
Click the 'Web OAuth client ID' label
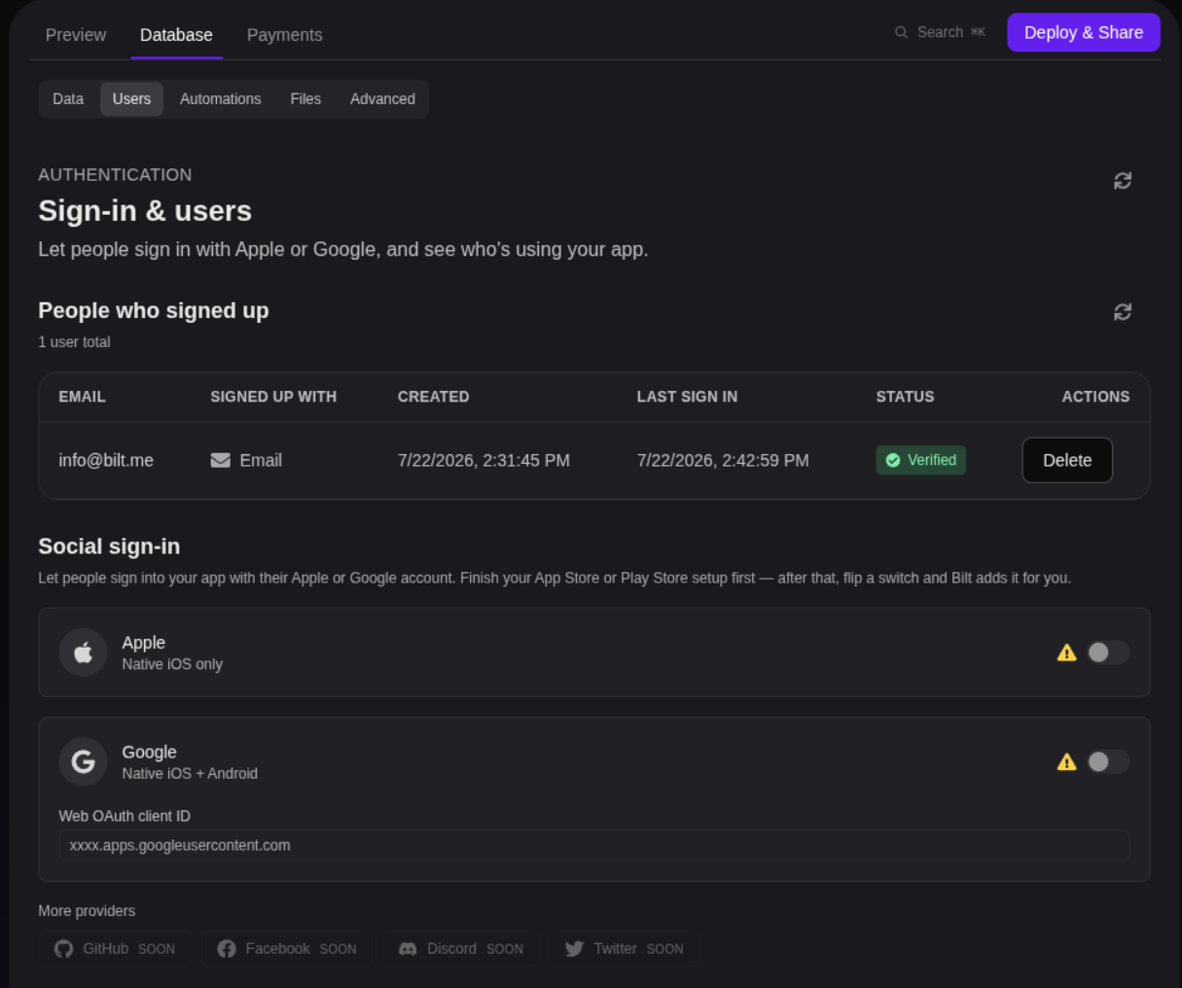pyautogui.click(x=125, y=816)
